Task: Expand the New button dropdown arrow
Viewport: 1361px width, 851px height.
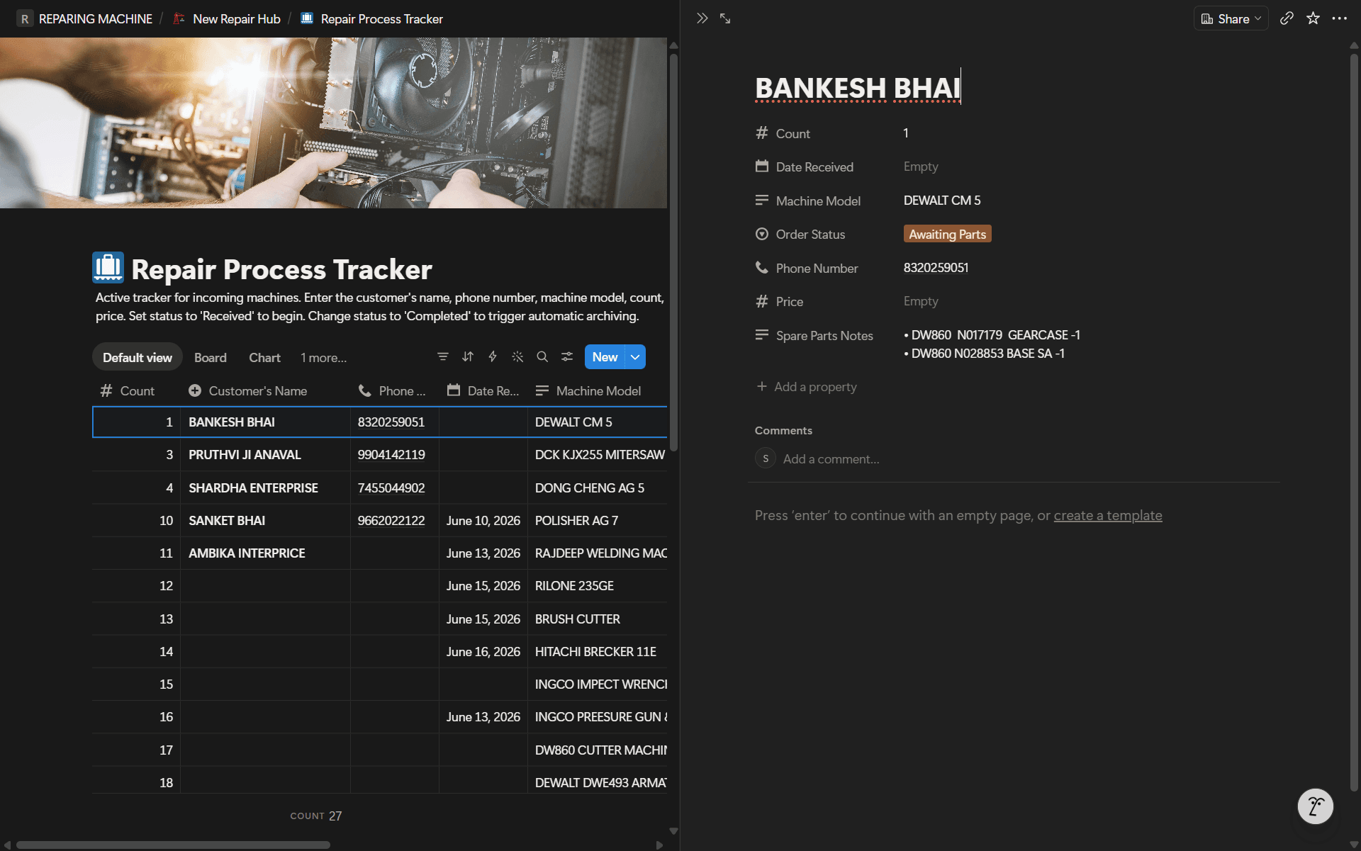Action: pyautogui.click(x=635, y=357)
